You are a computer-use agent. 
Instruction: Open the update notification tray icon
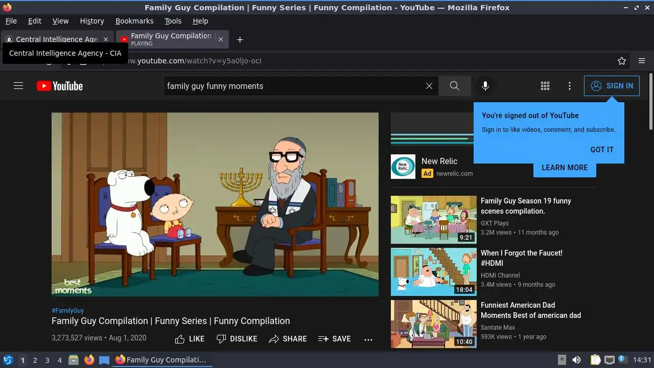(622, 359)
